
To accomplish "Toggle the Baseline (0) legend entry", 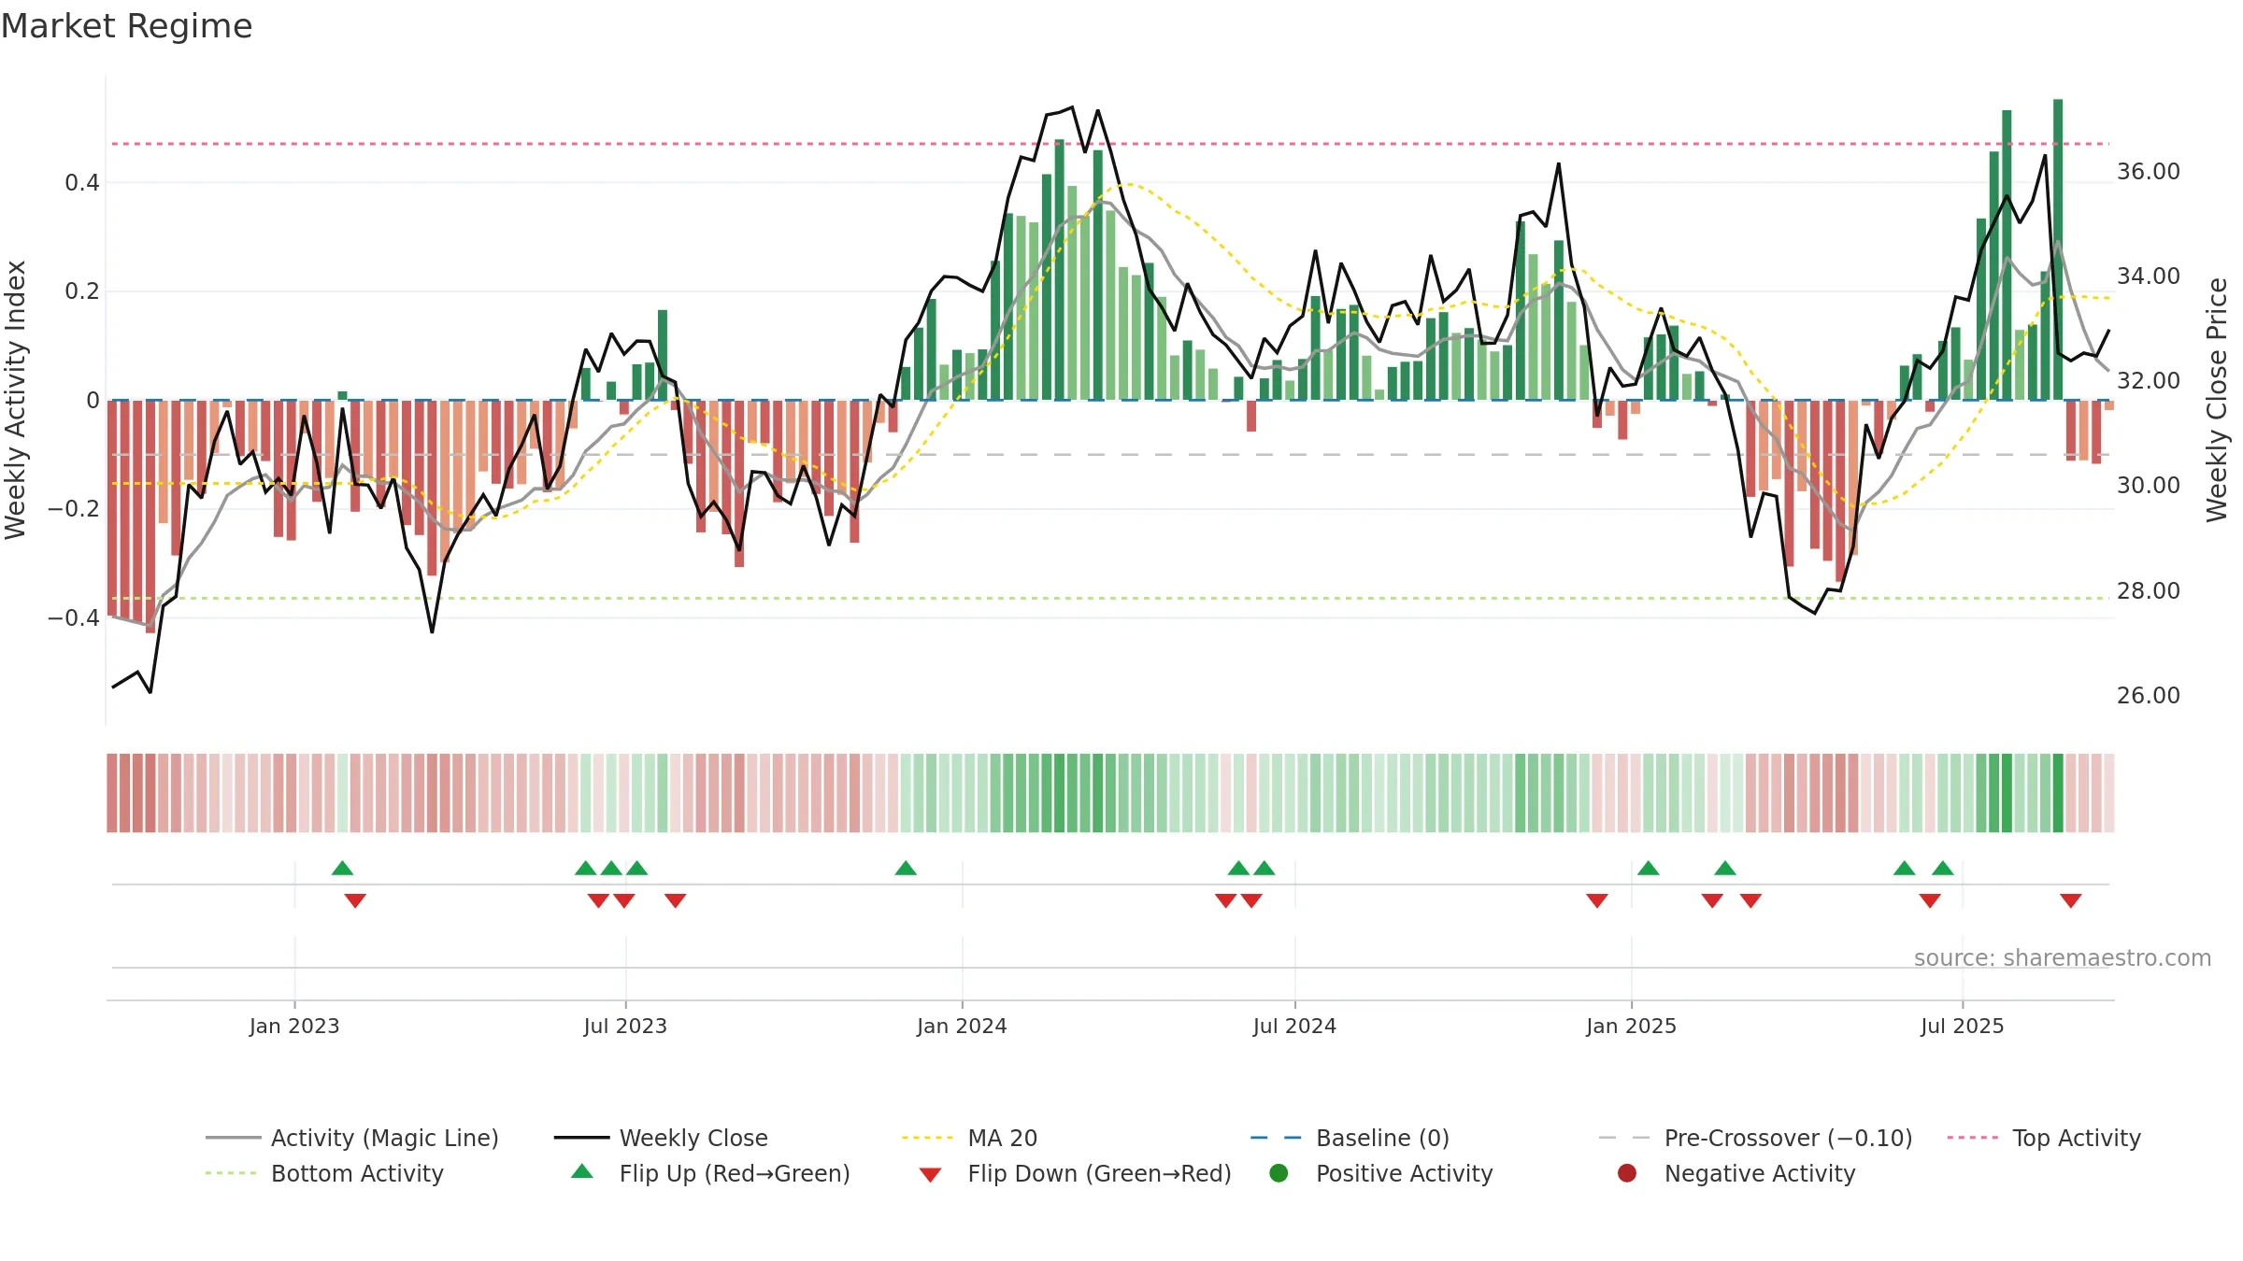I will [1350, 1138].
